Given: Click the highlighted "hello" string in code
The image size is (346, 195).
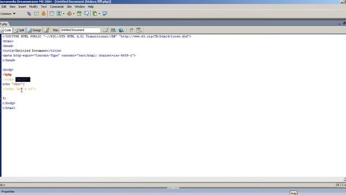Looking at the screenshot, I should [23, 80].
